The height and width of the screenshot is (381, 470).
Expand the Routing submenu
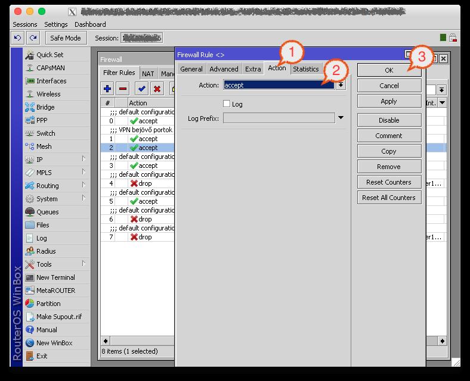click(84, 185)
